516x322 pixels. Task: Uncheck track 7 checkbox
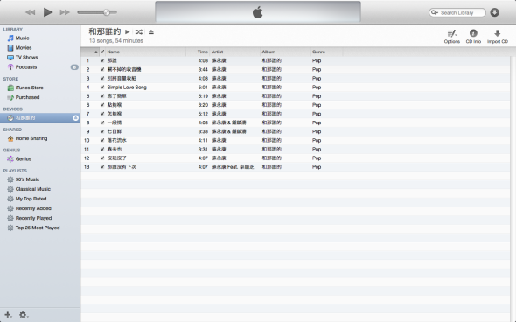(102, 114)
